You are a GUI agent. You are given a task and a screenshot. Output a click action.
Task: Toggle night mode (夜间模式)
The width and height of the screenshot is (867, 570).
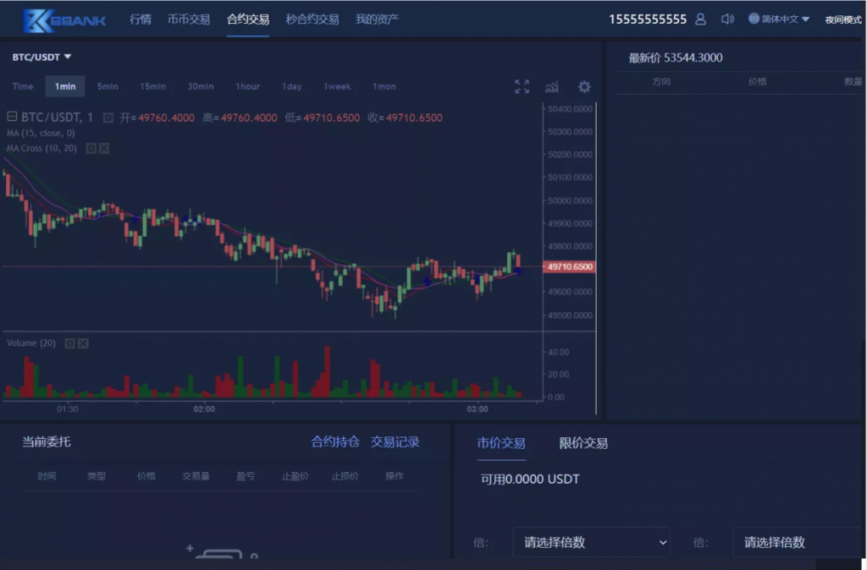pyautogui.click(x=842, y=19)
